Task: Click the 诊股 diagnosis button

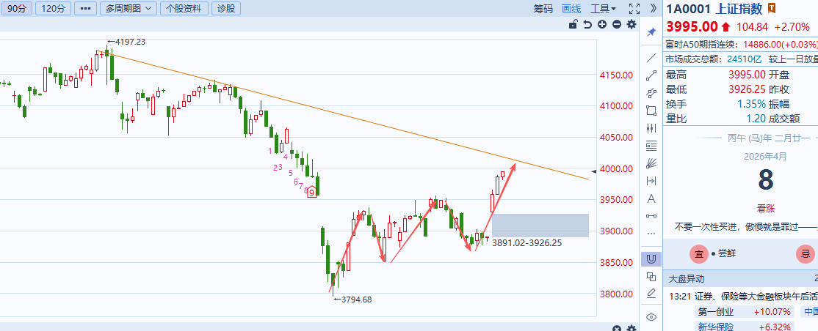Action: [x=227, y=9]
